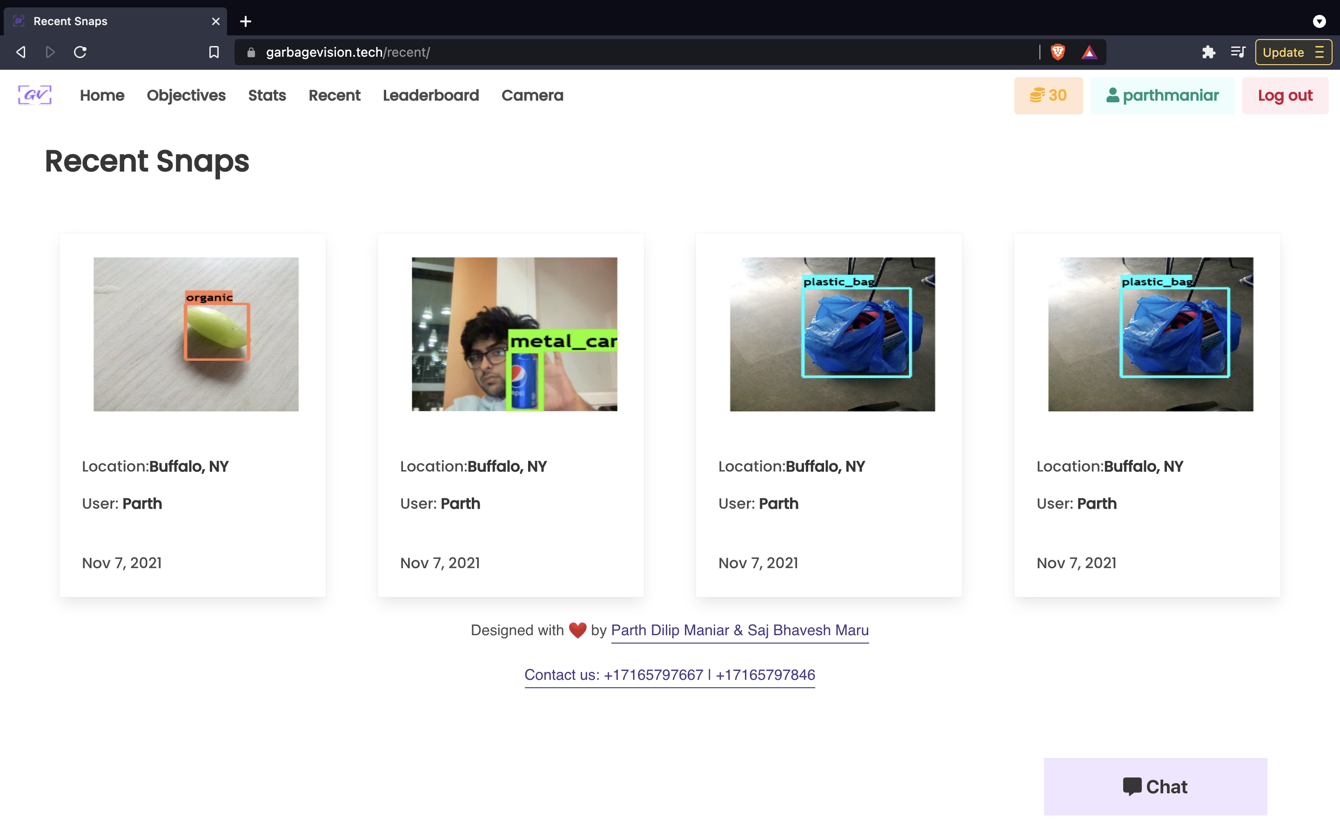This screenshot has width=1340, height=837.
Task: Open the Stats nav item
Action: (x=267, y=95)
